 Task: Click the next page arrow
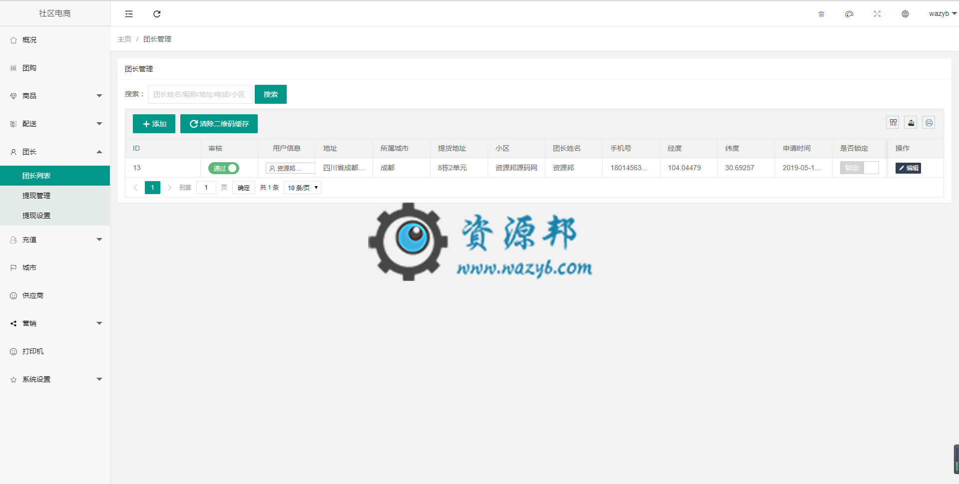[x=169, y=188]
